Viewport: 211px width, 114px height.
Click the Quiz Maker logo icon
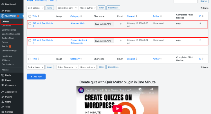3,16
